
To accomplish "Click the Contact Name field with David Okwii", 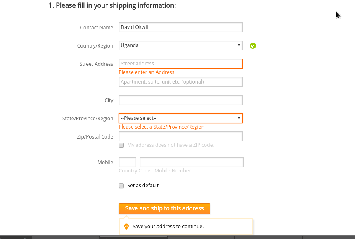I will [180, 27].
